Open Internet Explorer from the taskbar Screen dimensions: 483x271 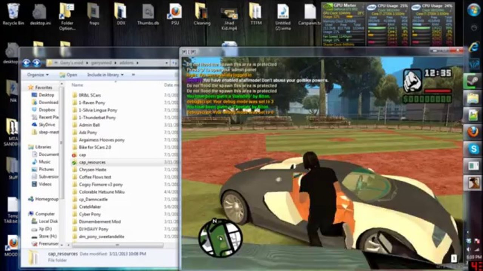tap(474, 47)
